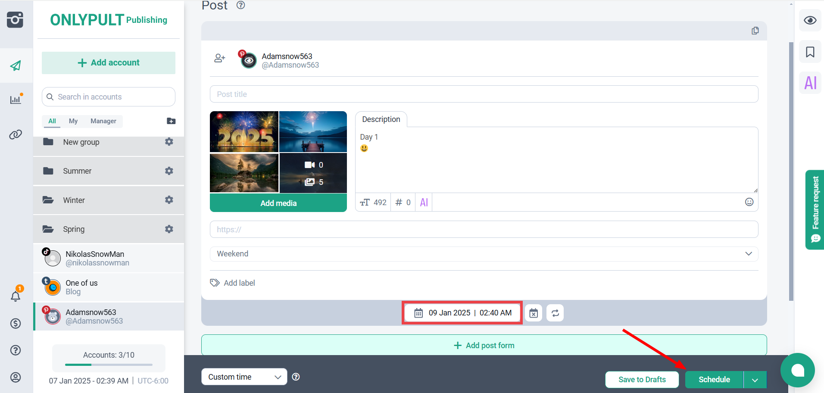Screen dimensions: 824x393
Task: Click the repeat post icon
Action: point(555,313)
